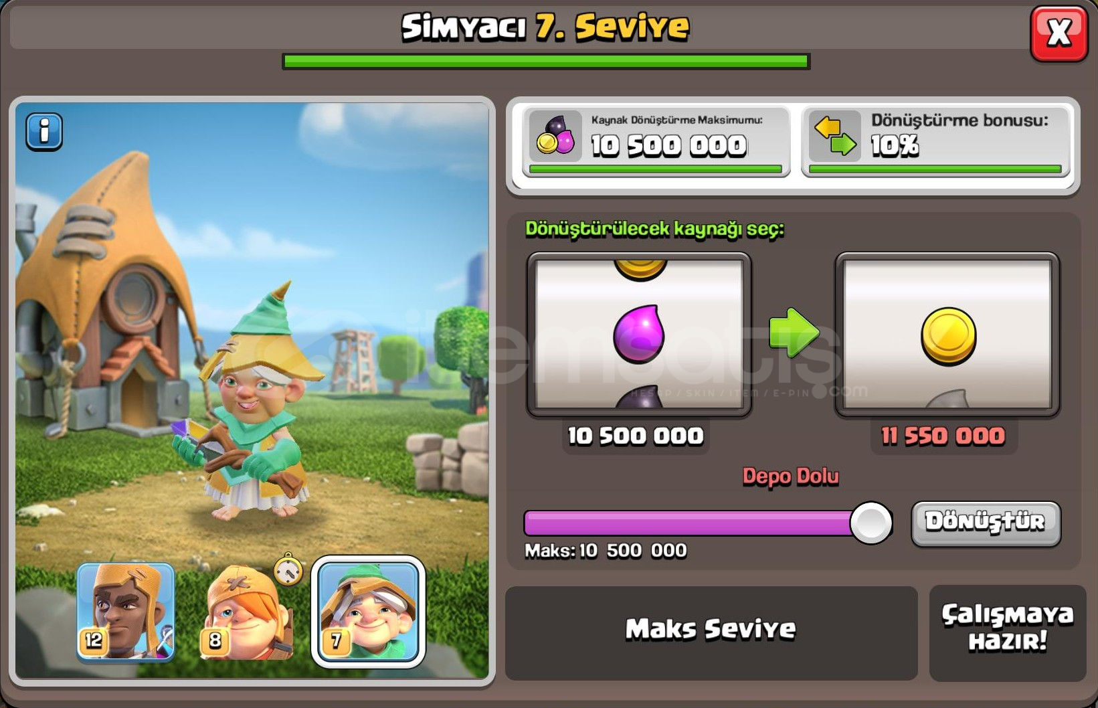
Task: Select the level 7 Alchemist portrait
Action: (369, 612)
